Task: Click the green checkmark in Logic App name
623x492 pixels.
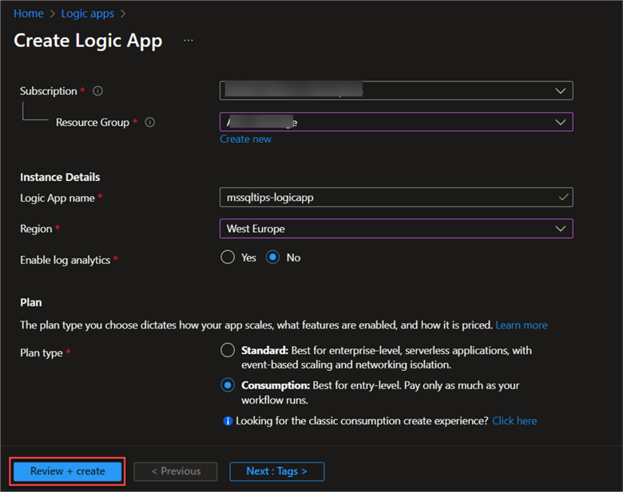Action: [564, 197]
